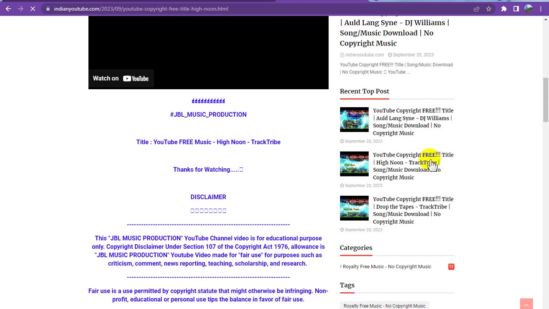Click the Tags heading
The height and width of the screenshot is (309, 549).
(x=347, y=285)
